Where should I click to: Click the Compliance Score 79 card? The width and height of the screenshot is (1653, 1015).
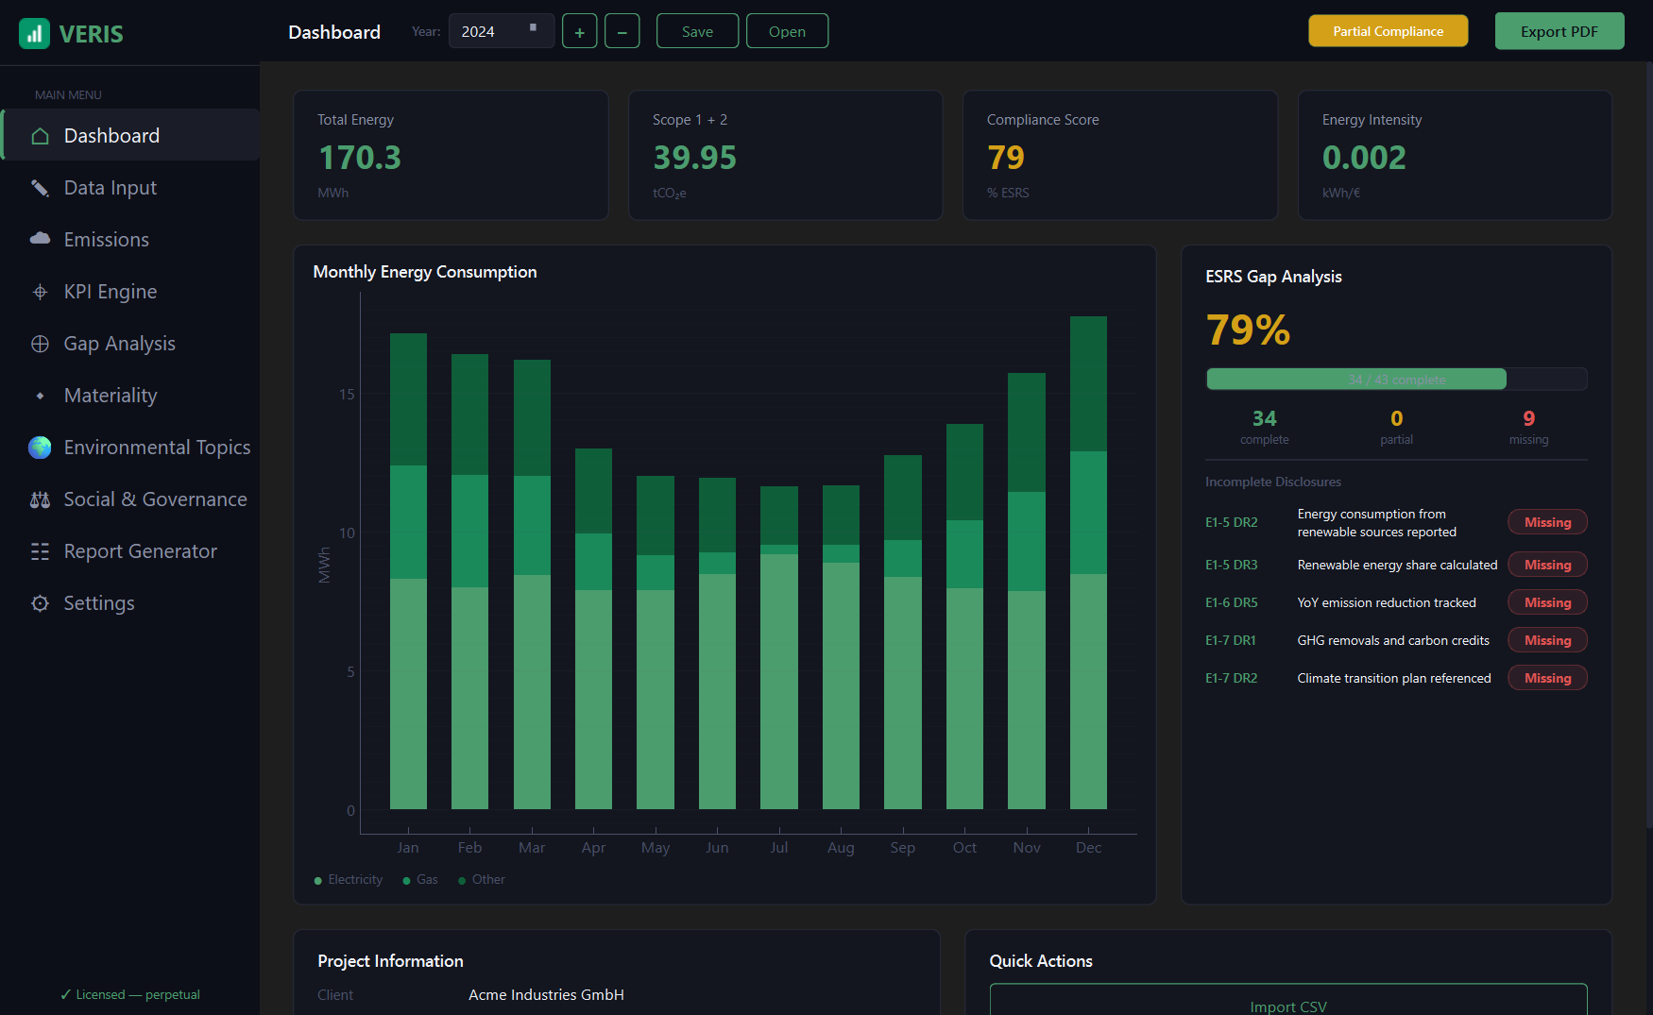[1120, 156]
